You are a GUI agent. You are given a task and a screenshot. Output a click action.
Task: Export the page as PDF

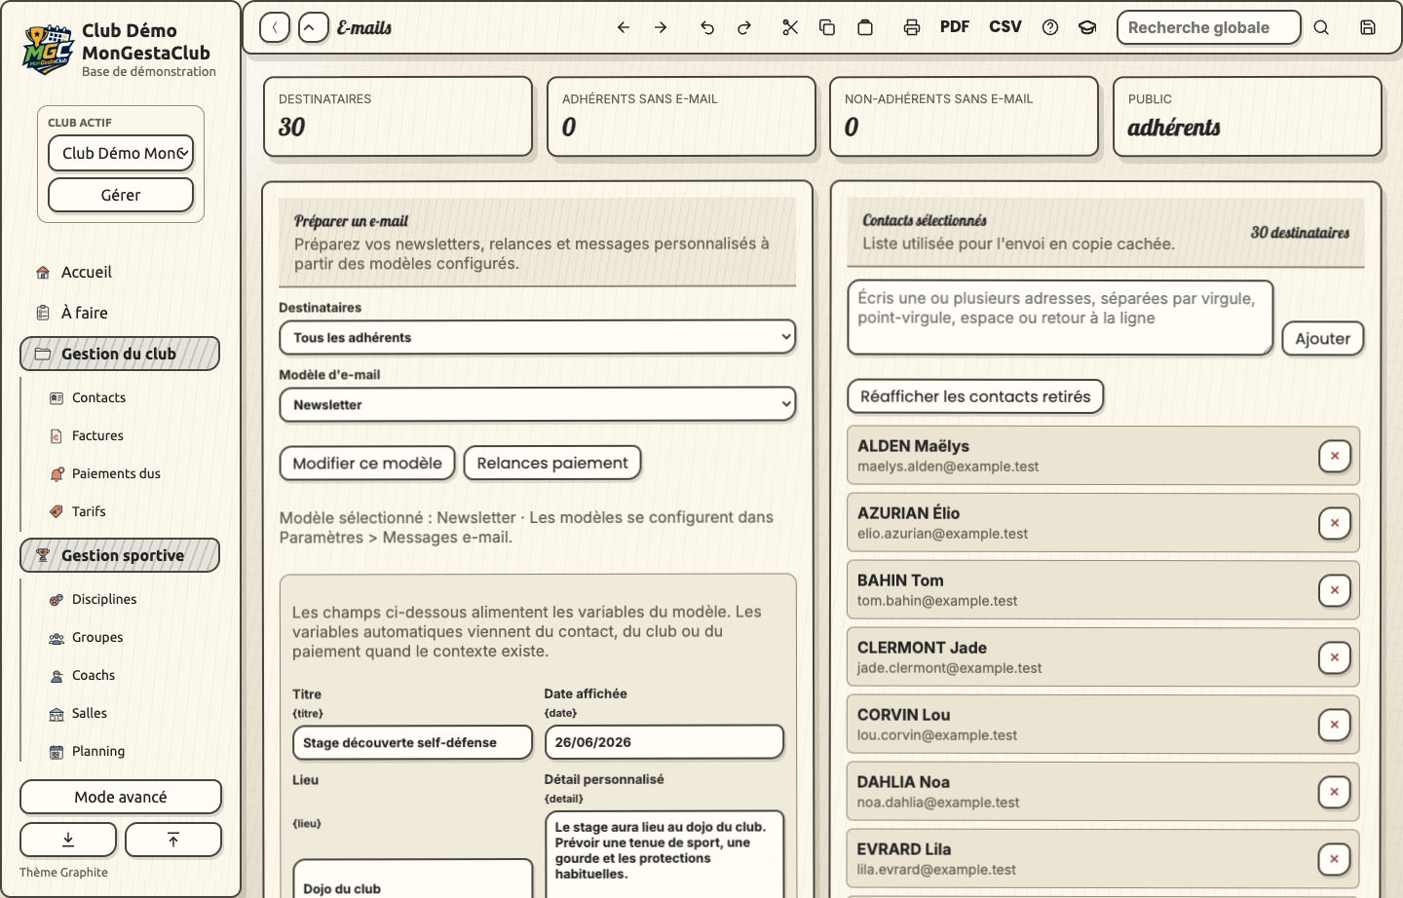(x=955, y=27)
